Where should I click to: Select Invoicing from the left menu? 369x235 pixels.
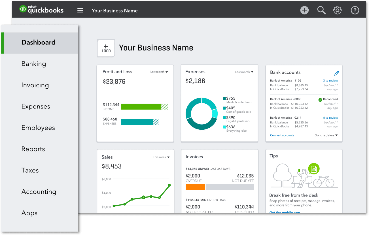pos(35,85)
